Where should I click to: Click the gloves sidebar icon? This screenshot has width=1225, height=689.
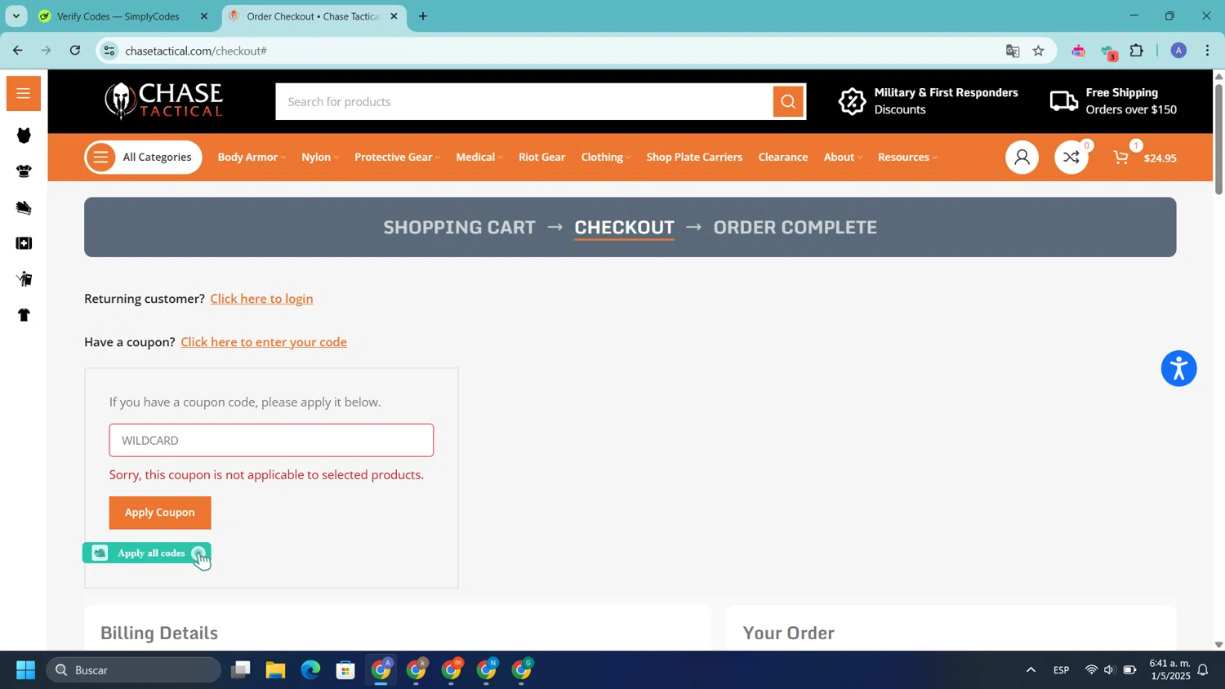click(24, 207)
